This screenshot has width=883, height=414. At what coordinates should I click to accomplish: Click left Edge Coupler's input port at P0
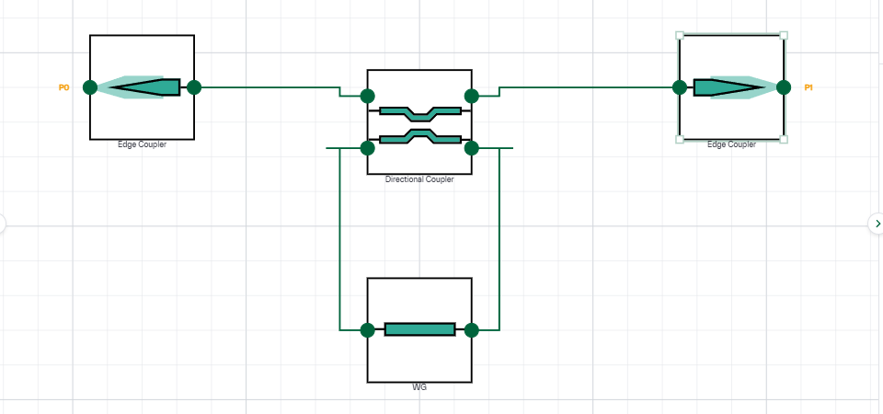click(90, 87)
